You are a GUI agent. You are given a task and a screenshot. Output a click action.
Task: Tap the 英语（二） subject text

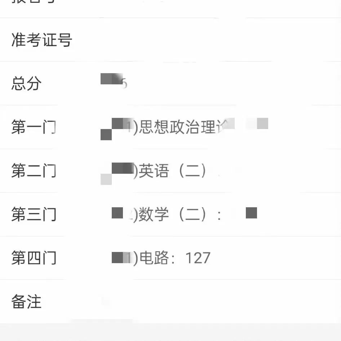click(172, 171)
